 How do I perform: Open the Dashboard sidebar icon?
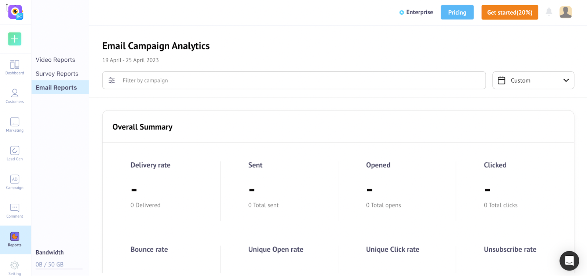coord(15,68)
